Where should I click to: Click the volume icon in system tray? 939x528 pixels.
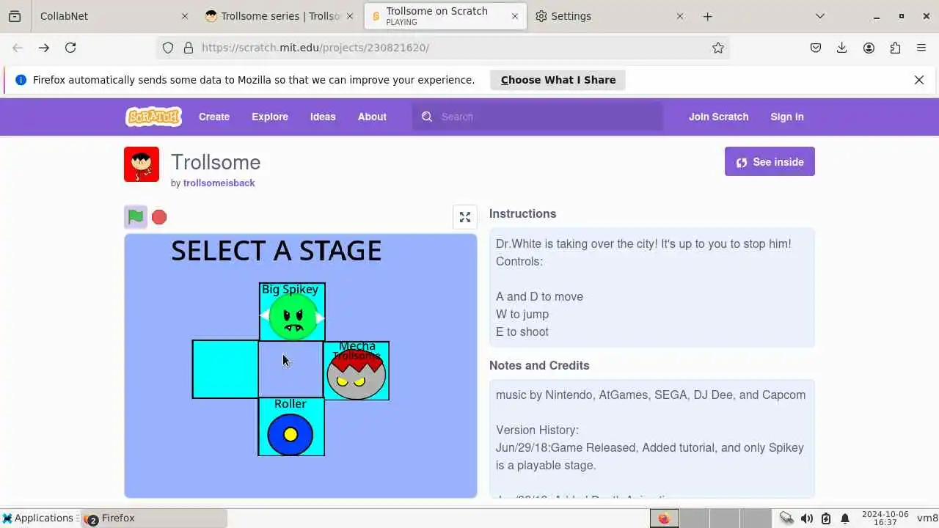807,518
